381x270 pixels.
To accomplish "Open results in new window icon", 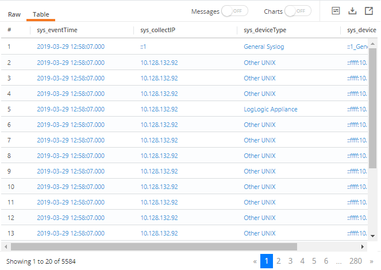I will [x=368, y=11].
